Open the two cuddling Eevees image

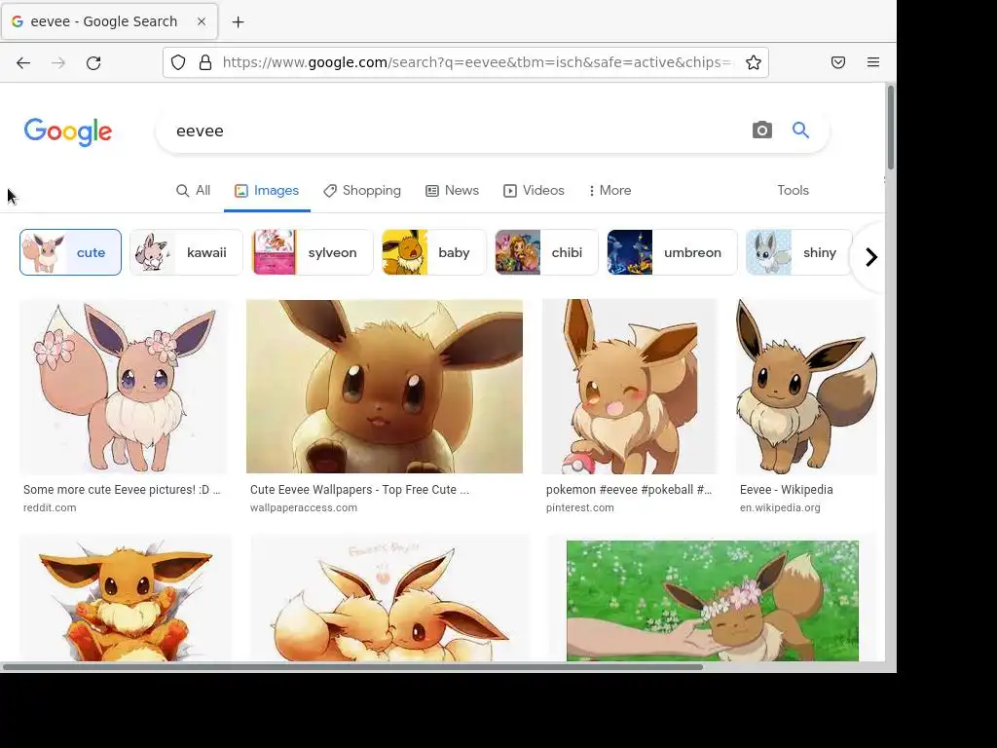(390, 598)
